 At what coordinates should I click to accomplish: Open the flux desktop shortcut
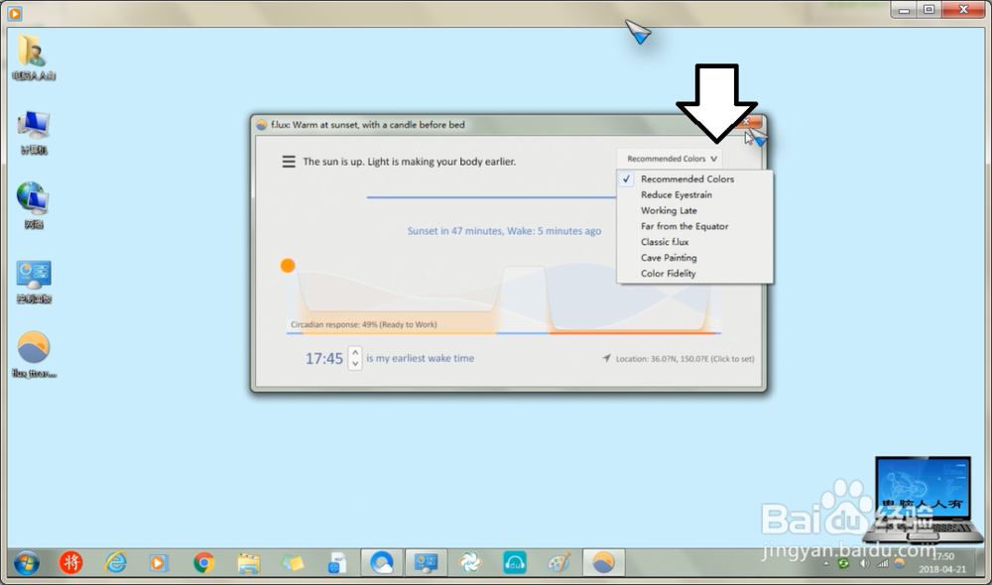(34, 354)
